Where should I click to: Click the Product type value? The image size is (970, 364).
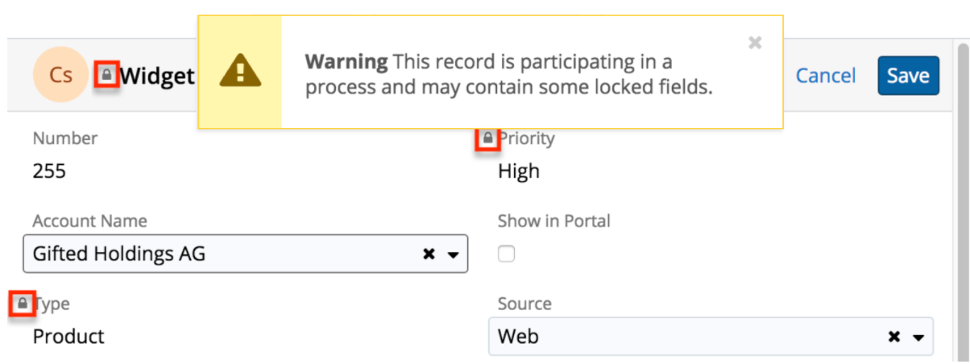coord(68,336)
